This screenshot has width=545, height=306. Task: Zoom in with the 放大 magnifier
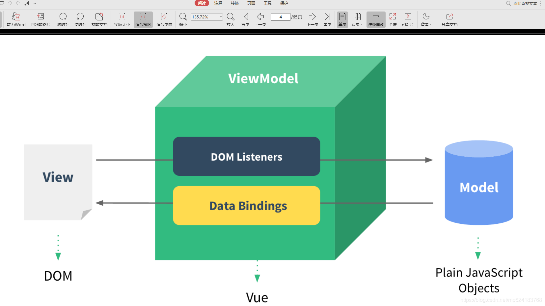pos(231,19)
